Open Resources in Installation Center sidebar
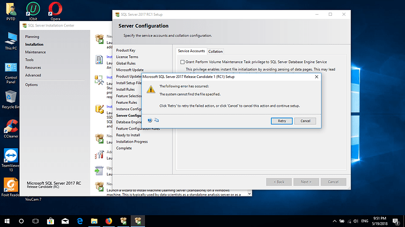Image resolution: width=405 pixels, height=227 pixels. (x=33, y=67)
